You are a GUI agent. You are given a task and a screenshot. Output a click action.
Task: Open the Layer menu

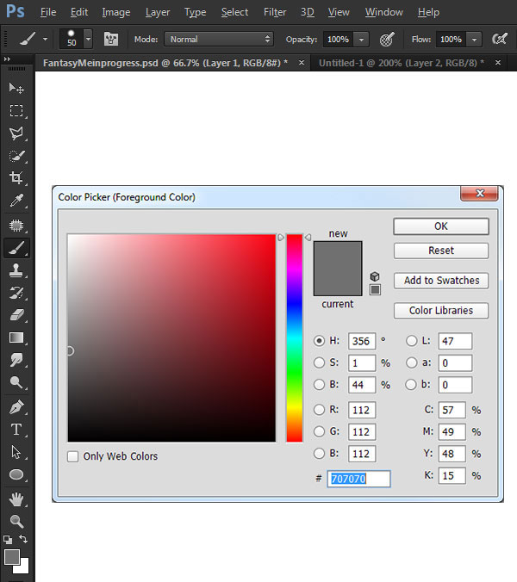click(158, 12)
